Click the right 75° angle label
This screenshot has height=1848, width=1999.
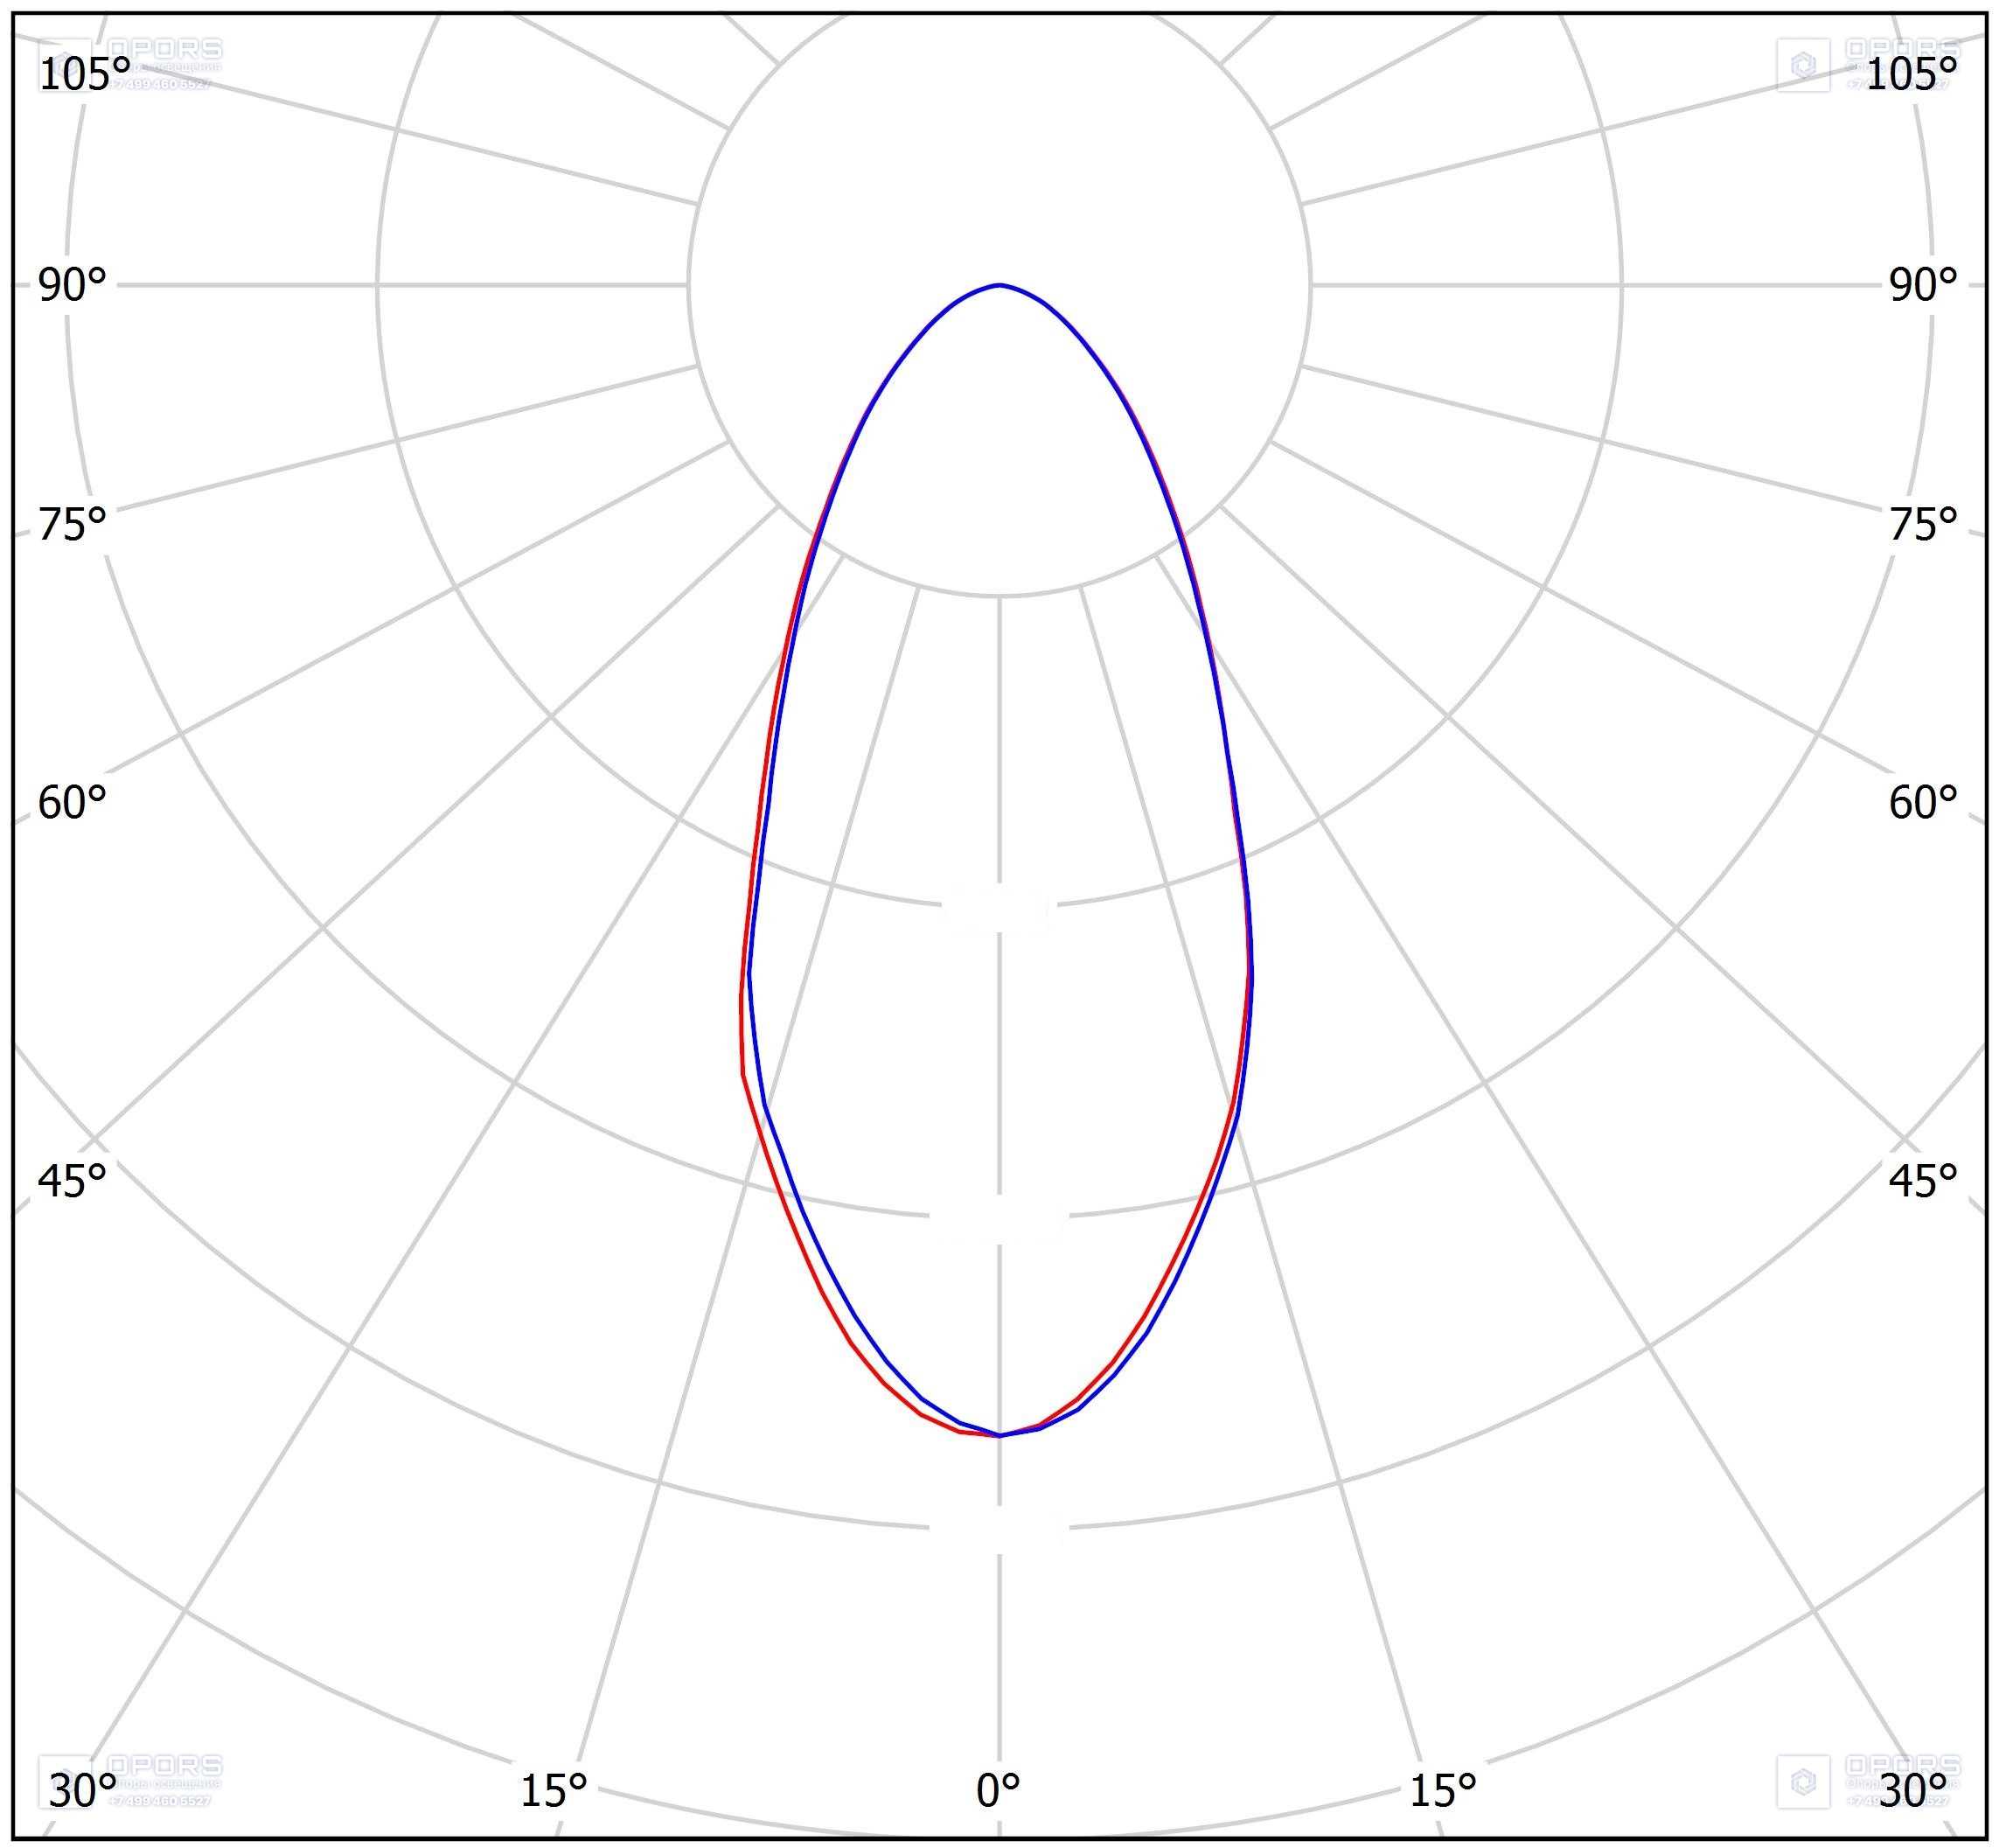point(1922,524)
